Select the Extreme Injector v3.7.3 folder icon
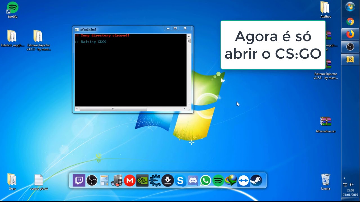The width and height of the screenshot is (360, 202). point(39,40)
